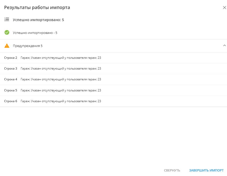Click the numbered list icon
The width and height of the screenshot is (227, 176).
[7, 19]
